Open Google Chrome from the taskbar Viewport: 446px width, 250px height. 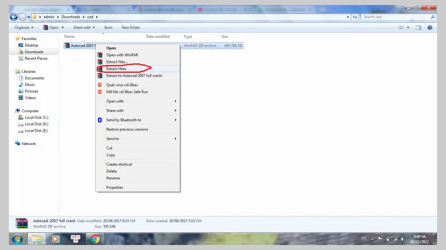[x=95, y=239]
